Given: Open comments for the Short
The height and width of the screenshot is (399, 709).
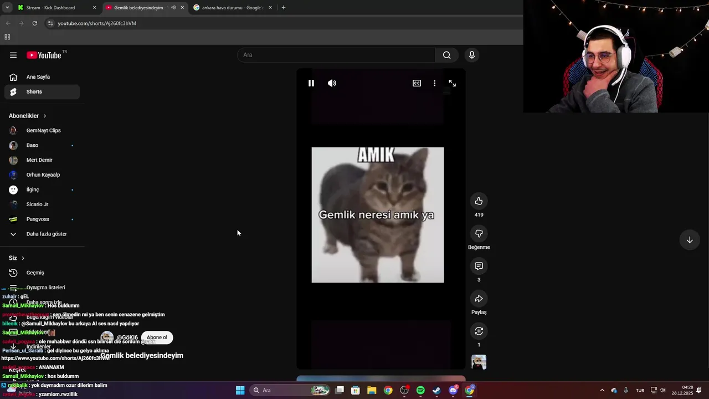Looking at the screenshot, I should [479, 266].
